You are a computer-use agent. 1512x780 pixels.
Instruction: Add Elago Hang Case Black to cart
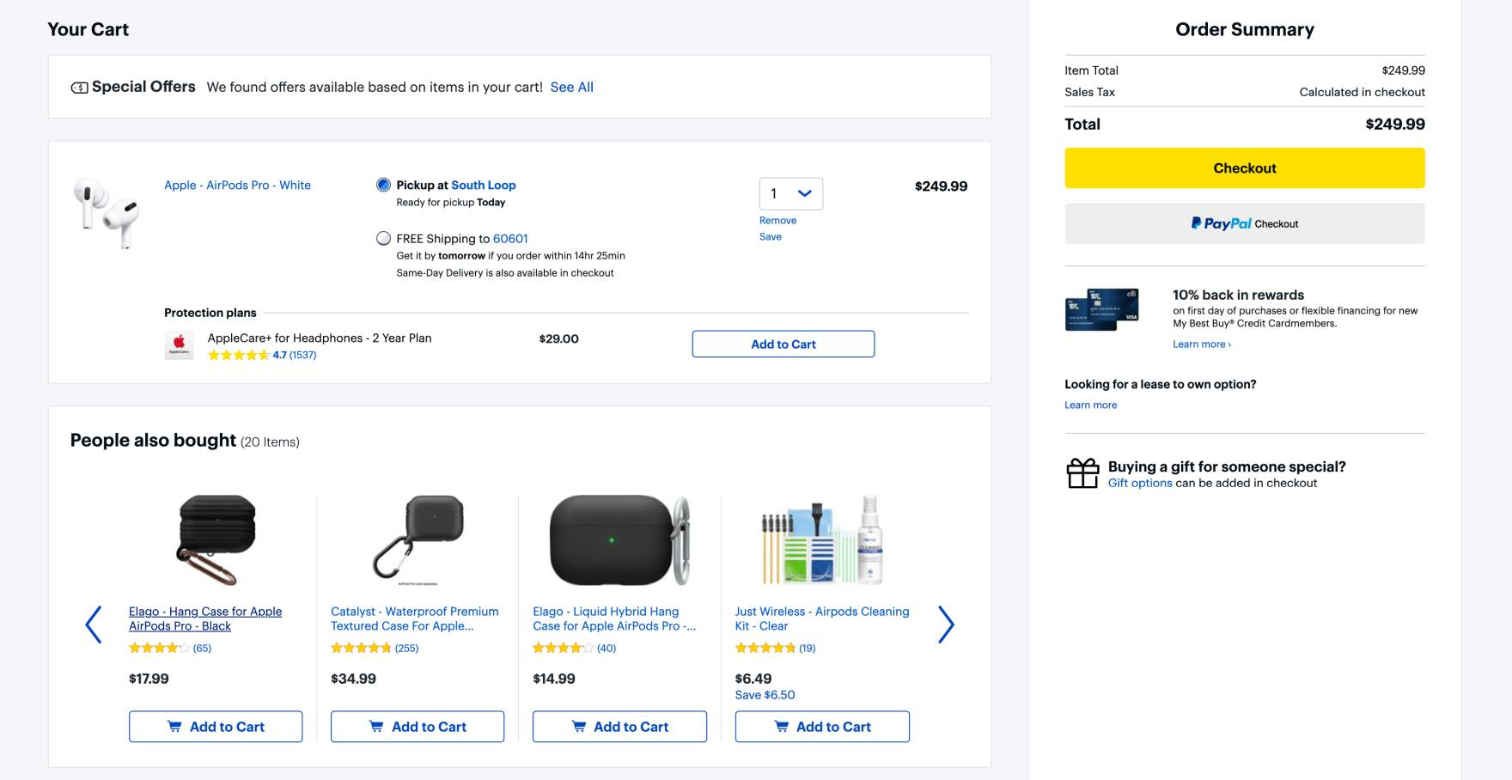coord(216,727)
